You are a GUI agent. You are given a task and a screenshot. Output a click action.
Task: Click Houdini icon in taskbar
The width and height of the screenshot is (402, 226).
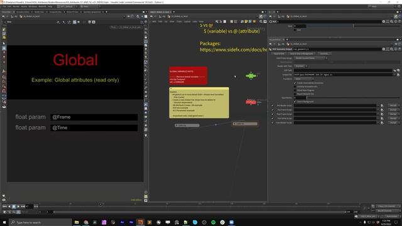click(141, 222)
